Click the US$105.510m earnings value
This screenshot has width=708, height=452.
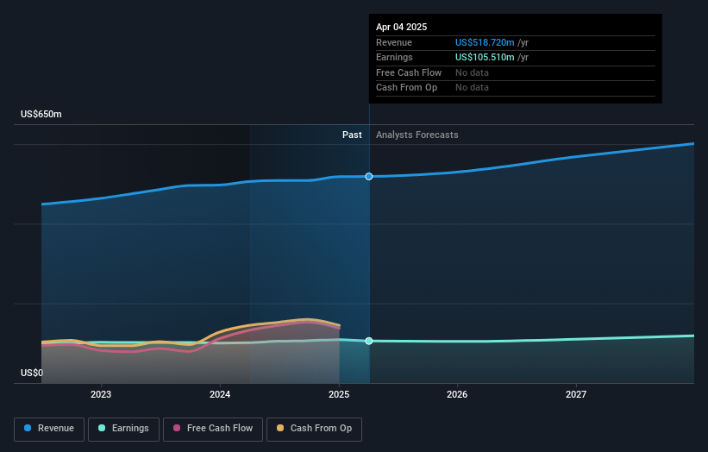[x=485, y=57]
